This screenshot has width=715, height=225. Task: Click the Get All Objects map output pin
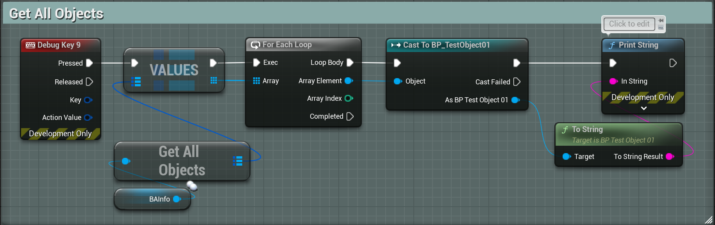238,161
